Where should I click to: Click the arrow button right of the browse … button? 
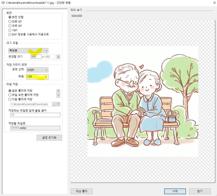[58, 104]
